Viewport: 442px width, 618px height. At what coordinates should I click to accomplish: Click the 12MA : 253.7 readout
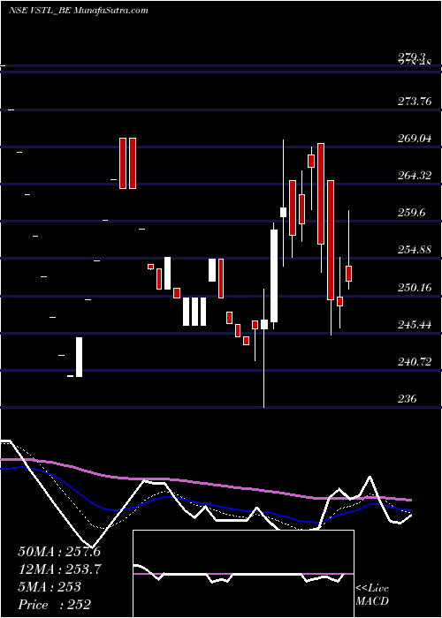click(60, 569)
